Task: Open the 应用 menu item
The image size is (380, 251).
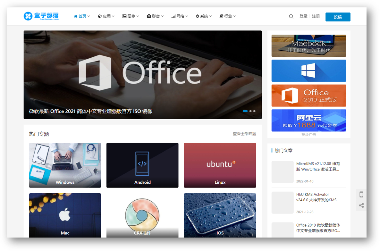Action: point(106,16)
